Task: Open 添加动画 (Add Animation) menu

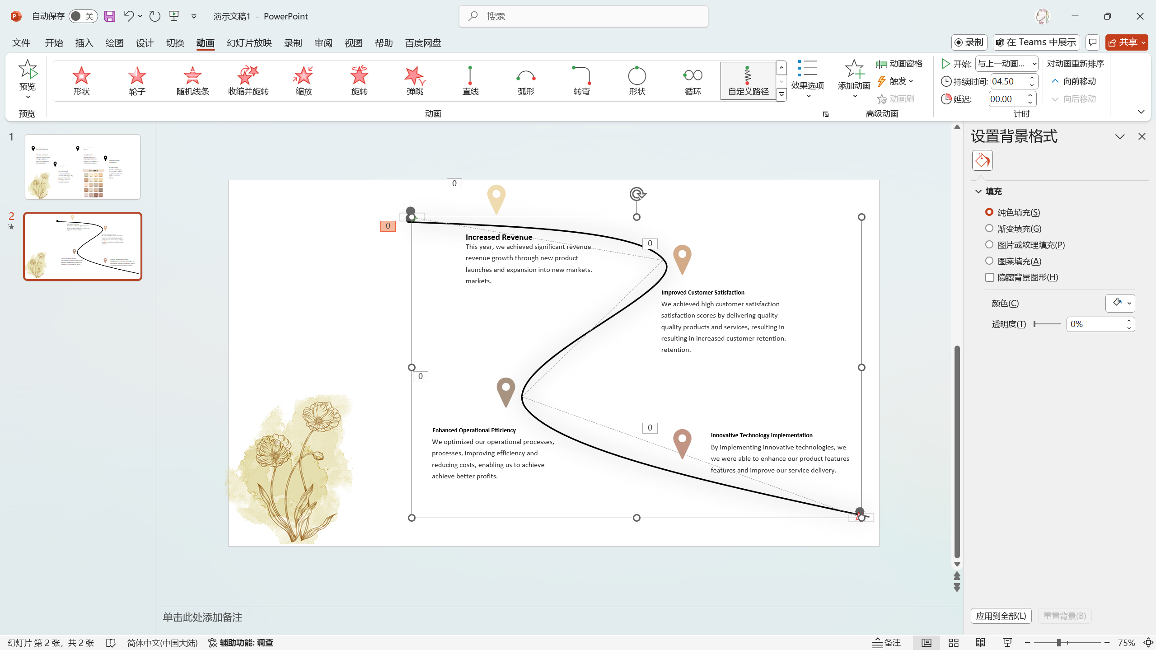Action: (854, 79)
